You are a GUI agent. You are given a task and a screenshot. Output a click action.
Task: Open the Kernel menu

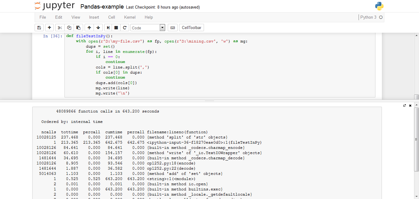(130, 17)
